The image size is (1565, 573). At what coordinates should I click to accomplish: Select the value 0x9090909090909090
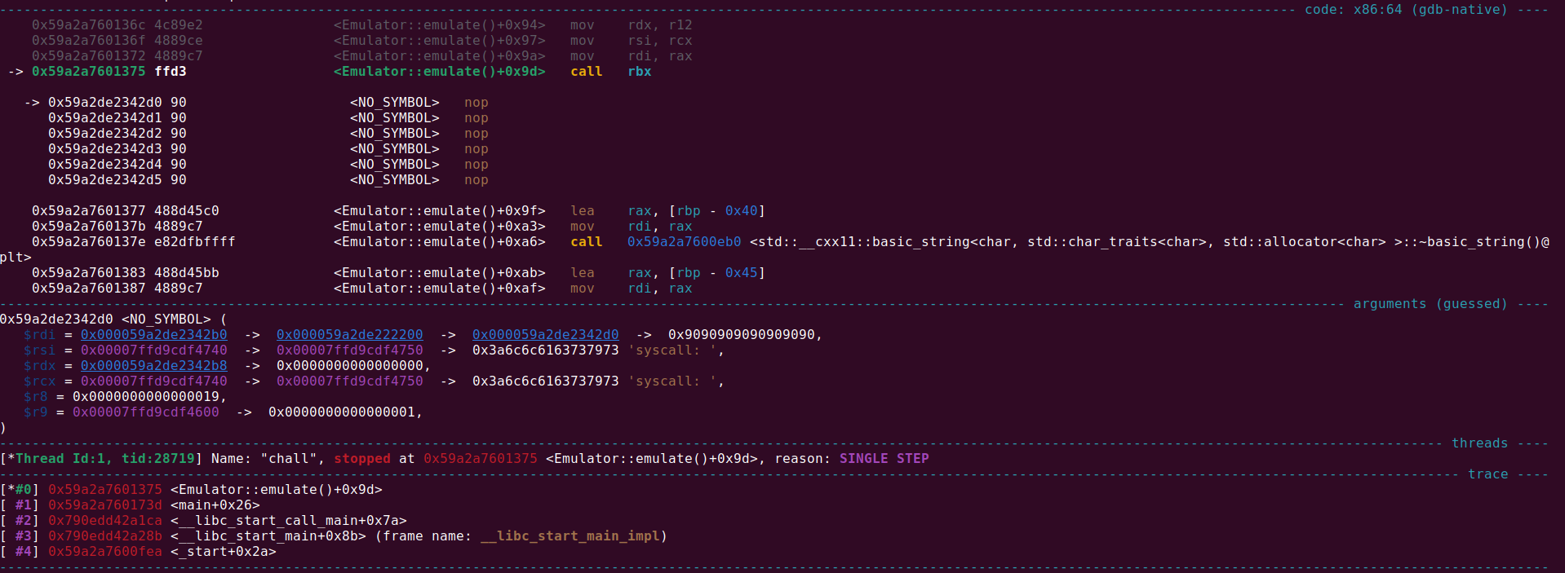pos(742,335)
